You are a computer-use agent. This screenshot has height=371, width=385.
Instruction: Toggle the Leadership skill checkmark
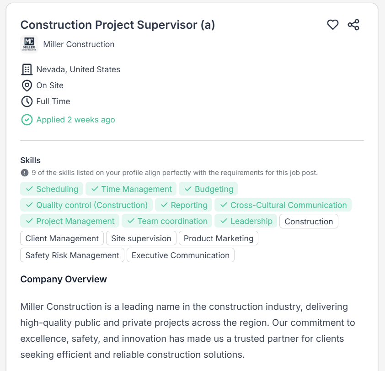224,221
